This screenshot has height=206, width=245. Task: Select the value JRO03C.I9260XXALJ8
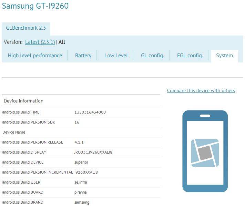point(93,152)
